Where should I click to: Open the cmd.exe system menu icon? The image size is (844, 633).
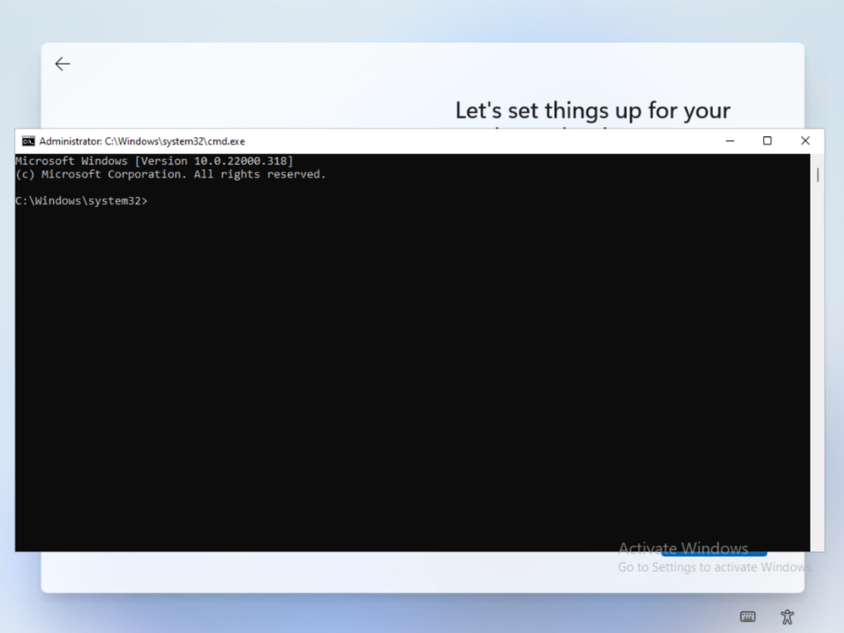(x=28, y=141)
